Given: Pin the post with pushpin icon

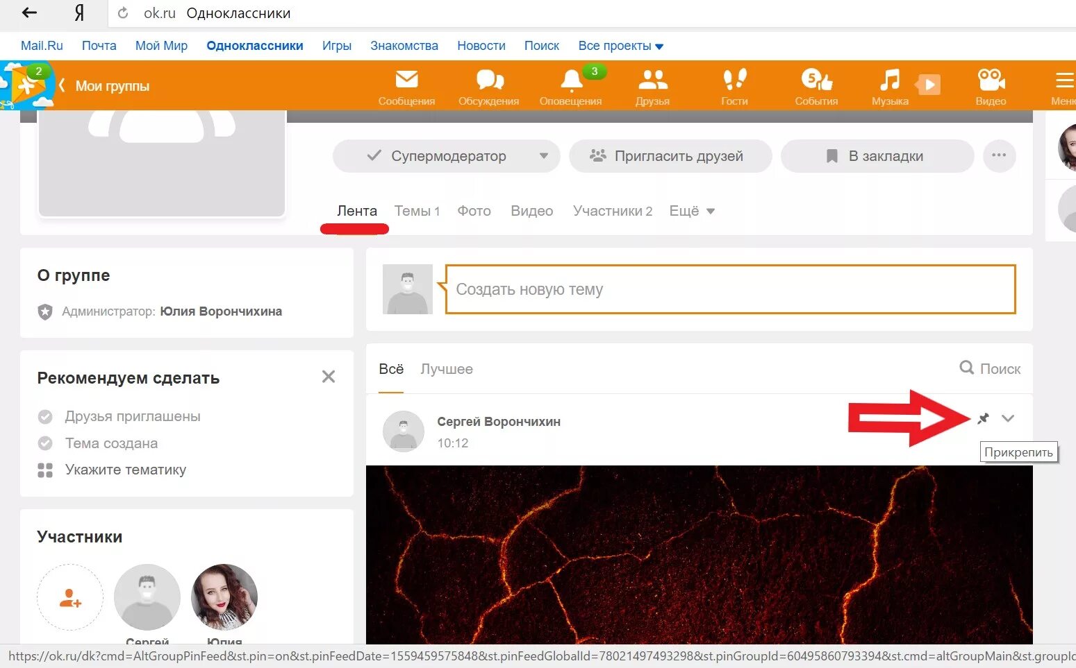Looking at the screenshot, I should (983, 418).
